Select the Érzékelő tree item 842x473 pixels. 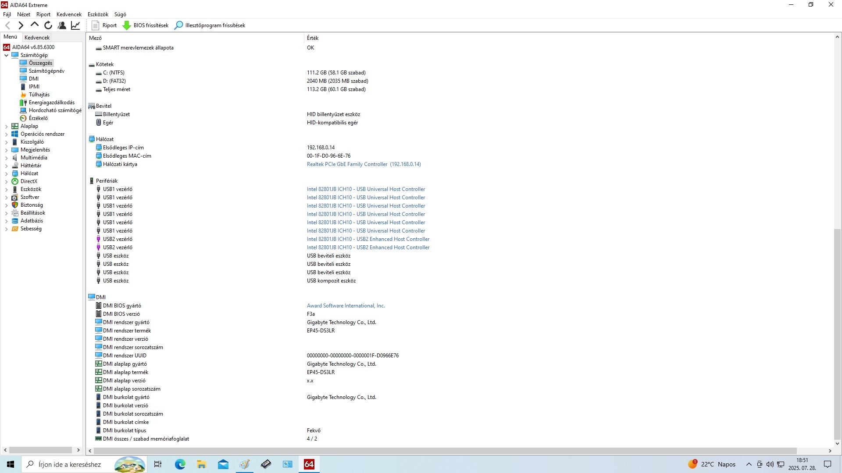tap(38, 118)
